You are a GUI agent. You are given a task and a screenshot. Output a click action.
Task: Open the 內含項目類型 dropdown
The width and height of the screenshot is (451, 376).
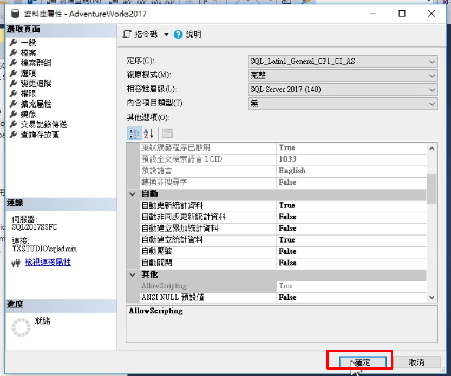(x=343, y=104)
